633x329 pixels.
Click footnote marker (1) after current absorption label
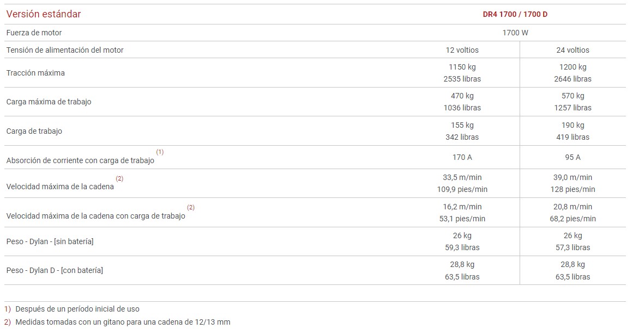160,152
